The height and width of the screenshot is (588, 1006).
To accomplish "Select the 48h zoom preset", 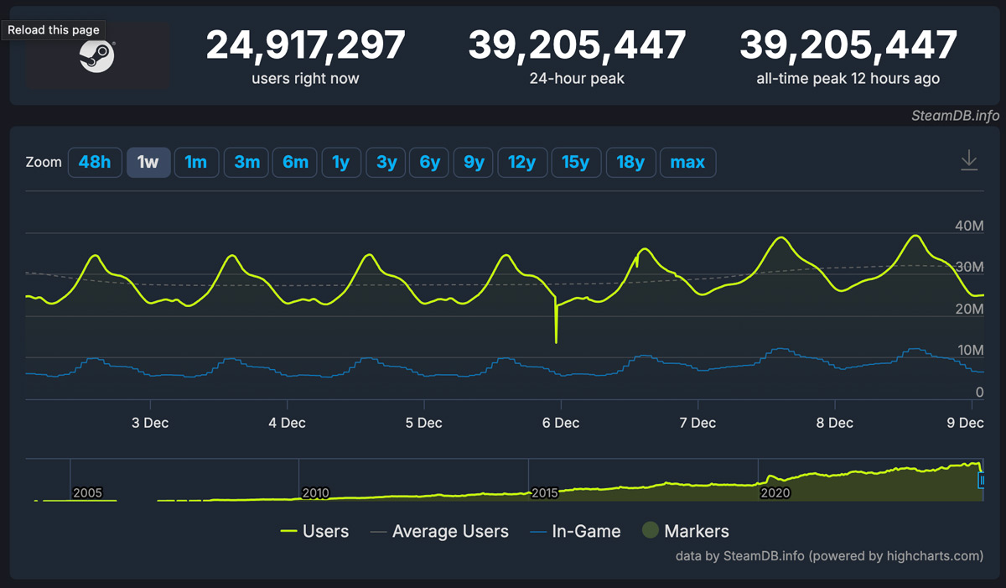I will [95, 162].
